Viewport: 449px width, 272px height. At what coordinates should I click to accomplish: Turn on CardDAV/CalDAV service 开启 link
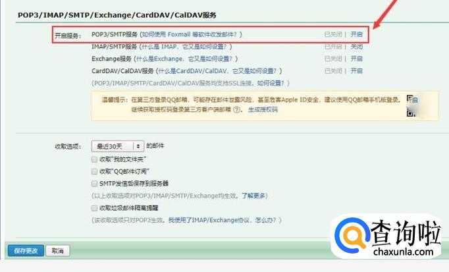[x=357, y=70]
